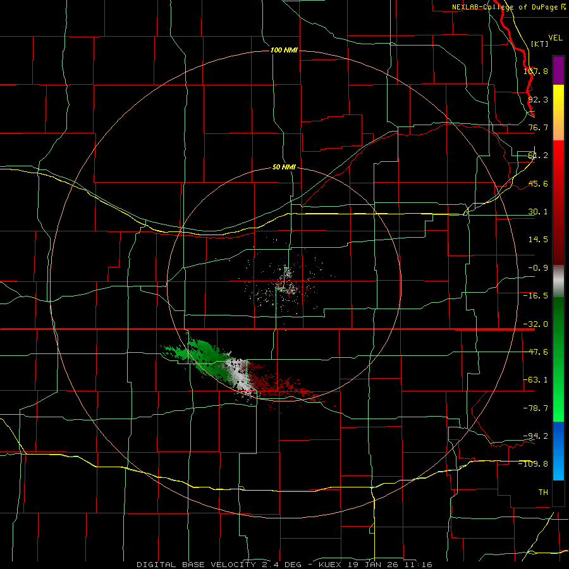
Task: Click the 100 NMI range ring label
Action: point(284,50)
